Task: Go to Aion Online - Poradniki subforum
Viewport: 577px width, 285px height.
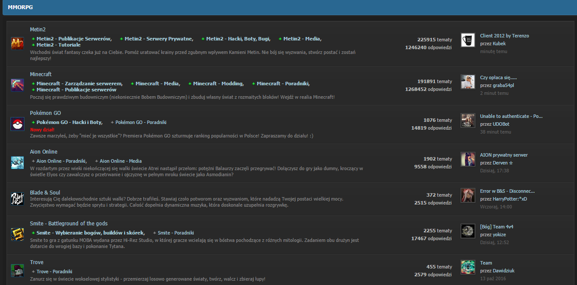Action: pos(61,161)
